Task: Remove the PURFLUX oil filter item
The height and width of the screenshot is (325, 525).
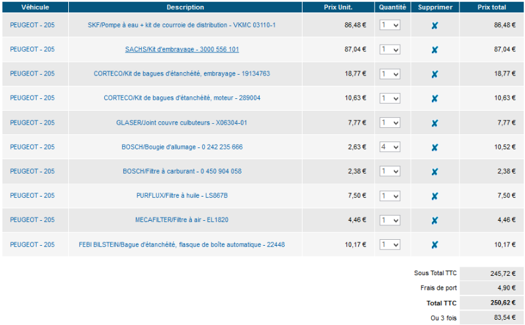Action: [434, 196]
